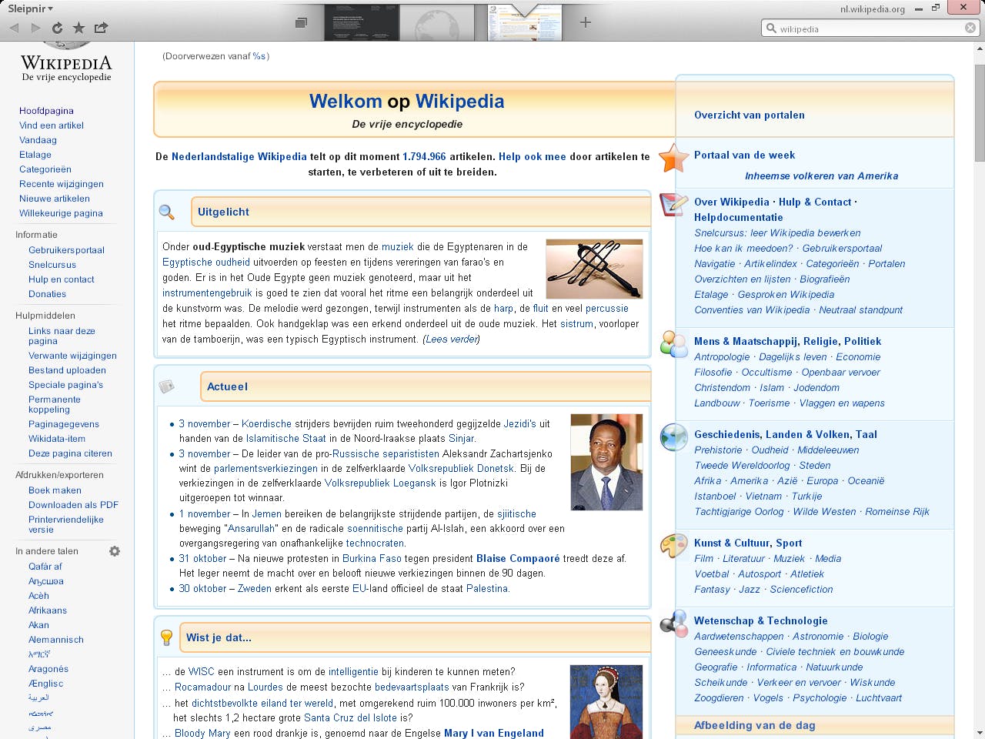
Task: Collapse the 'In andere talen' section
Action: coord(47,551)
